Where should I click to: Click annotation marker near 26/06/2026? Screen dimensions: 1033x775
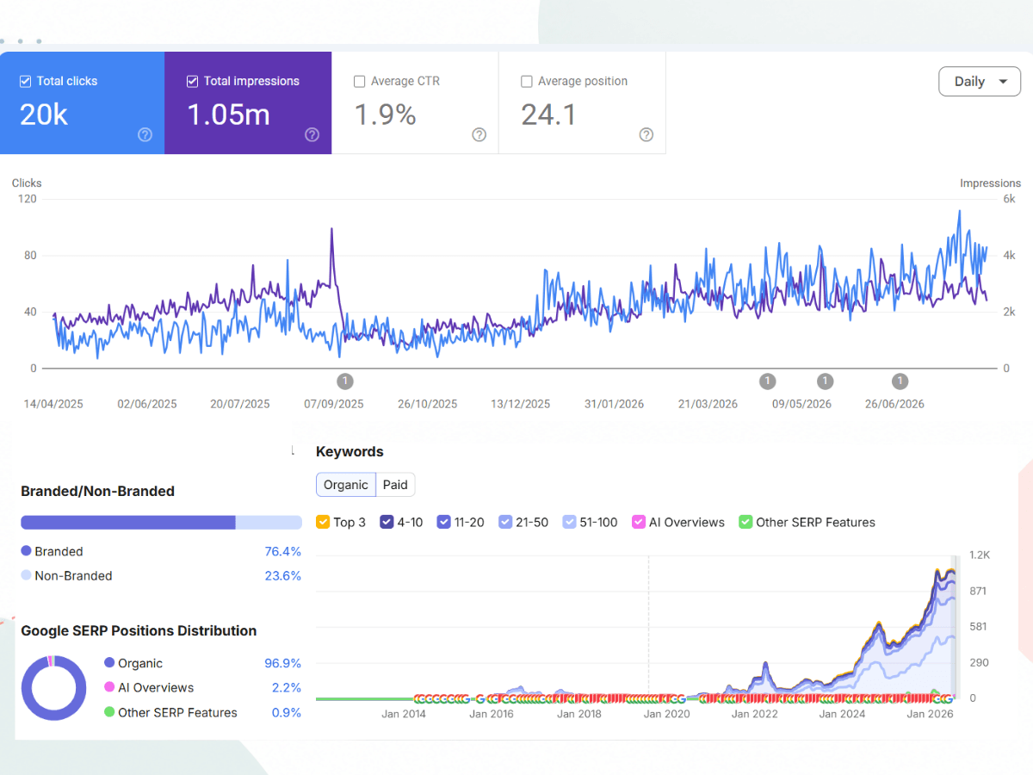900,381
